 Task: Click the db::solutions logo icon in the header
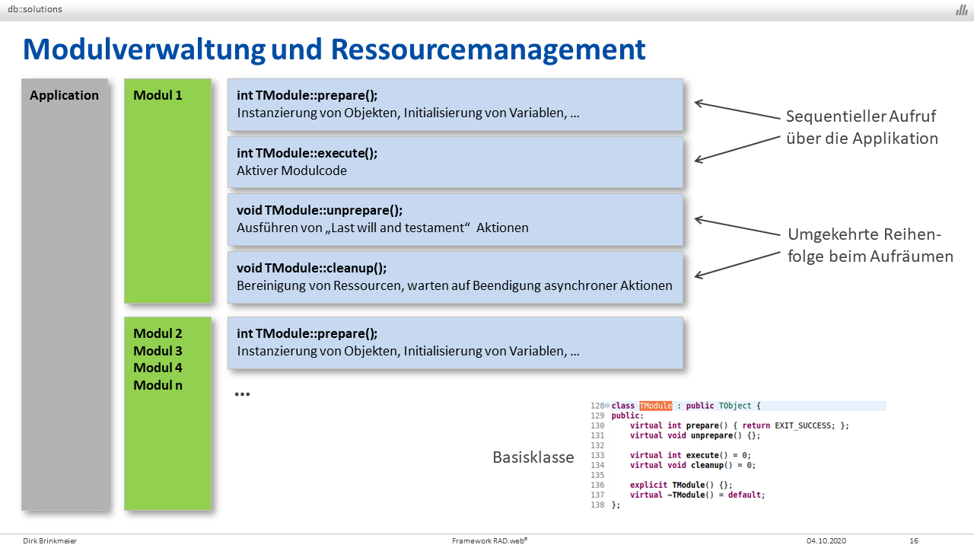[x=962, y=9]
